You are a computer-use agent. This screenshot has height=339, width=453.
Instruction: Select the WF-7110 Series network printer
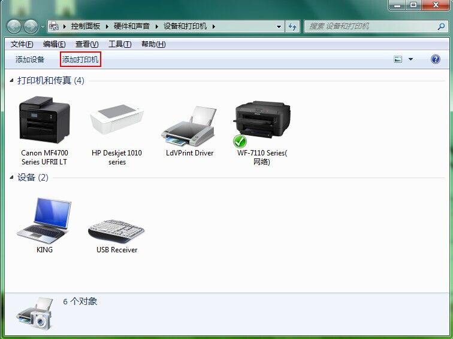(x=262, y=123)
